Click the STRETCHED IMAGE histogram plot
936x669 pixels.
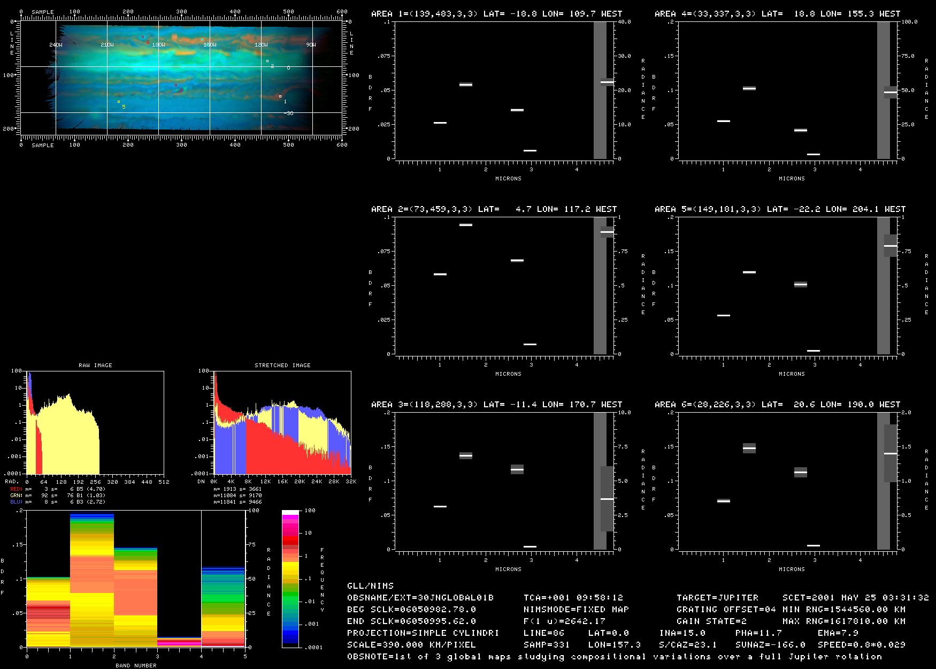(x=282, y=422)
